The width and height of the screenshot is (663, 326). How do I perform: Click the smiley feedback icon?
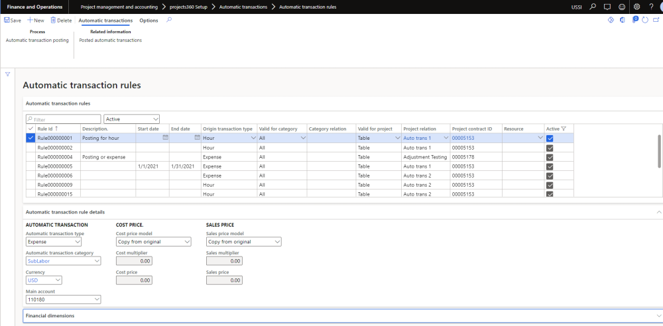coord(621,7)
